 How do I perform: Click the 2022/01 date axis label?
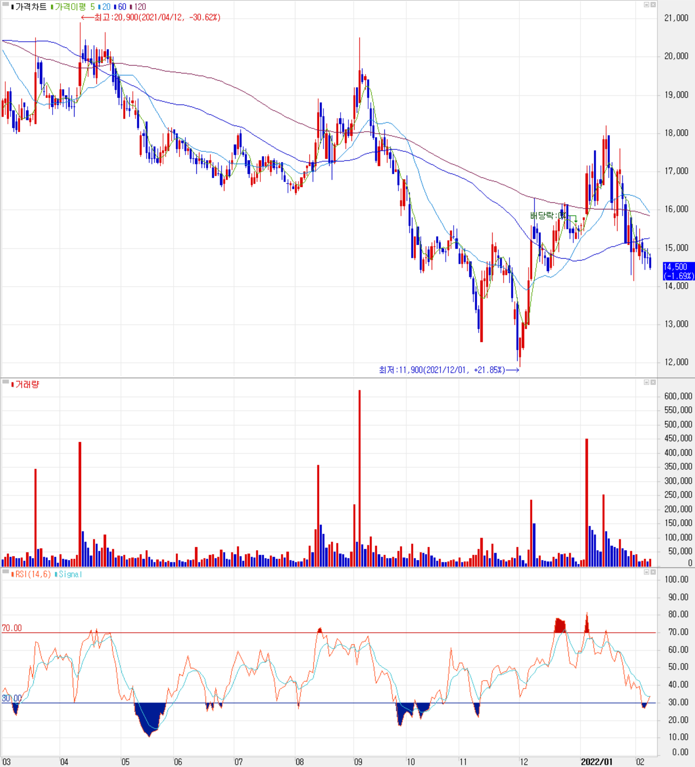pos(596,762)
